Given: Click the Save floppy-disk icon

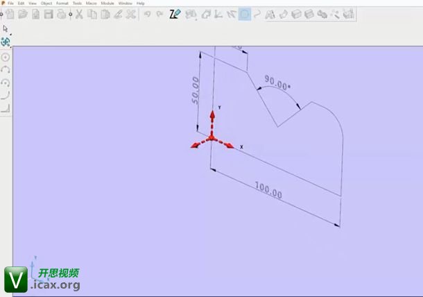Looking at the screenshot, I should pos(49,14).
